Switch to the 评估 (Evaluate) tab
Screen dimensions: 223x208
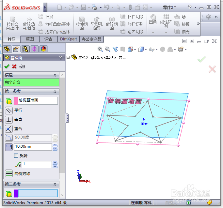(x=48, y=39)
